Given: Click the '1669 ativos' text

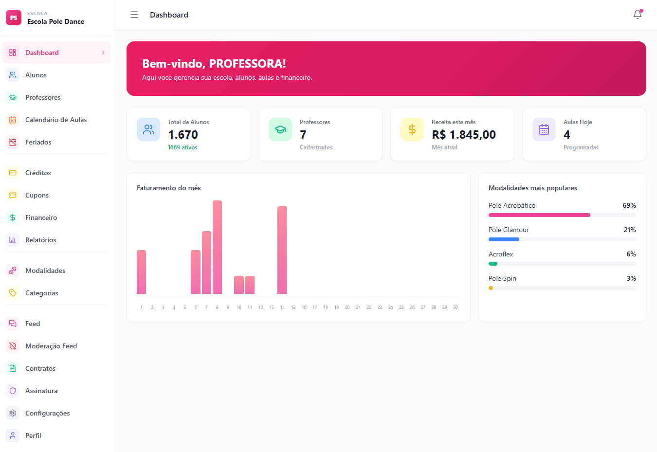Looking at the screenshot, I should (182, 147).
